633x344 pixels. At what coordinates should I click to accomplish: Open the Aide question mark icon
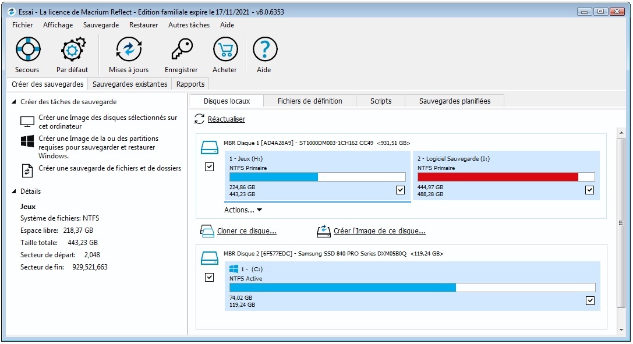[265, 49]
